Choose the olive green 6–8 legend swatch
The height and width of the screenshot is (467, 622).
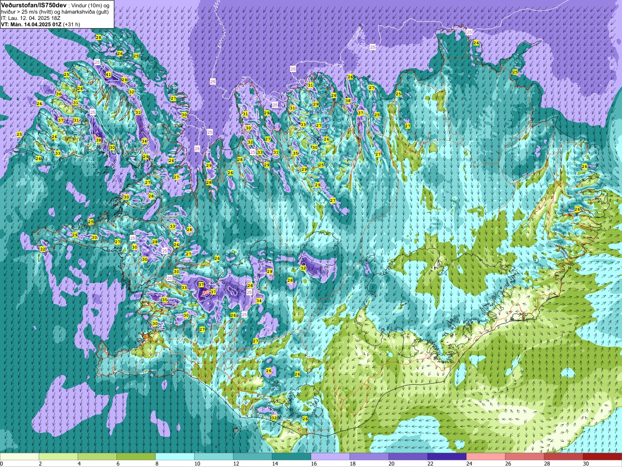(136, 457)
